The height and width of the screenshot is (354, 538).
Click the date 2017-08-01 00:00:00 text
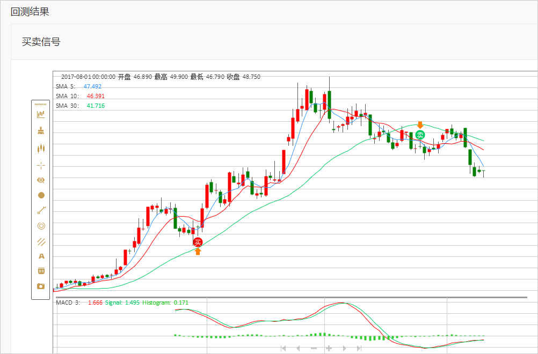point(88,77)
